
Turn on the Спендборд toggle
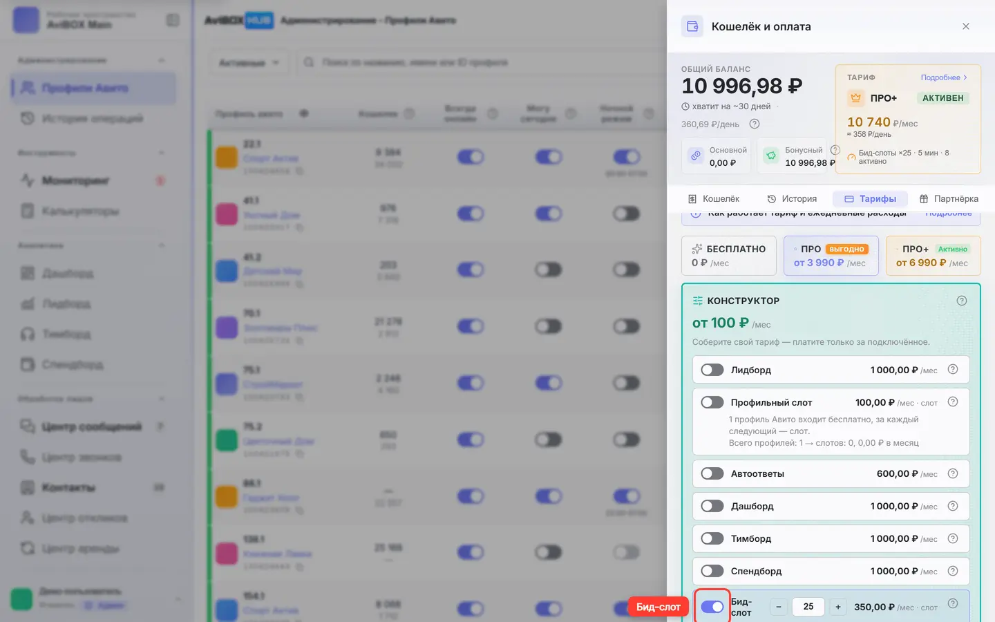pos(712,571)
